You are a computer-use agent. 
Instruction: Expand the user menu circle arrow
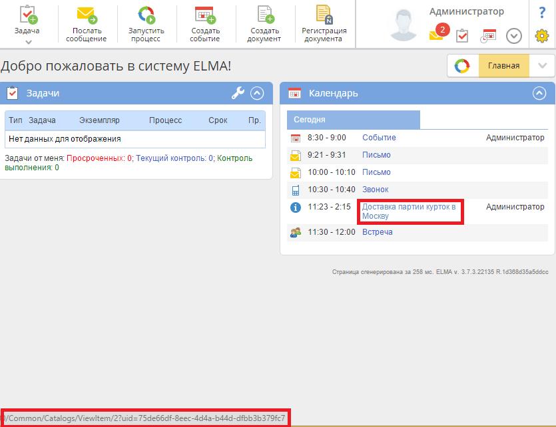point(513,36)
